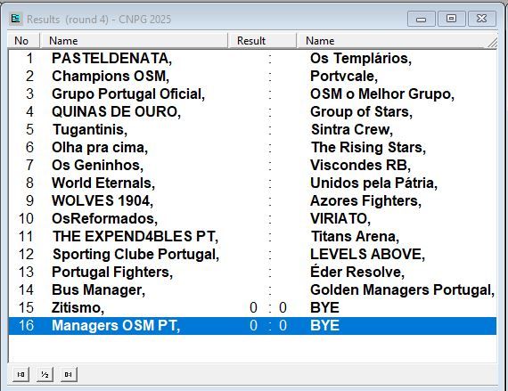Select the World Eternals row
The height and width of the screenshot is (391, 508).
(x=252, y=183)
